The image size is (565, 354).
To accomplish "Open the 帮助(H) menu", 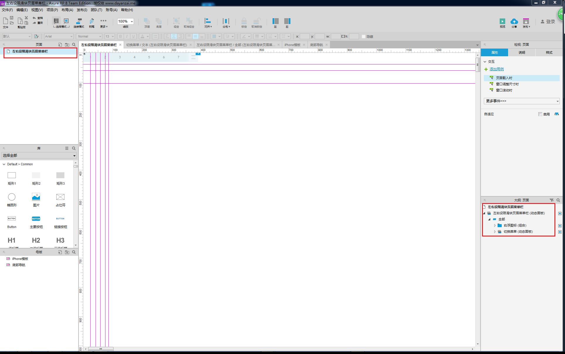I will (127, 10).
